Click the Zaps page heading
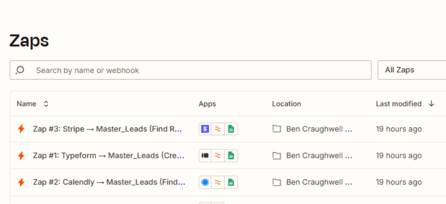Screen dimensions: 446x204 coord(29,41)
